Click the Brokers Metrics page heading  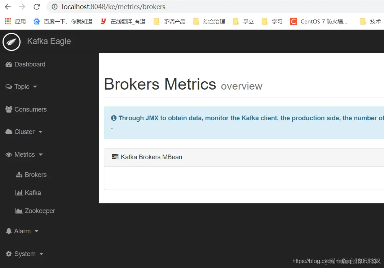160,84
